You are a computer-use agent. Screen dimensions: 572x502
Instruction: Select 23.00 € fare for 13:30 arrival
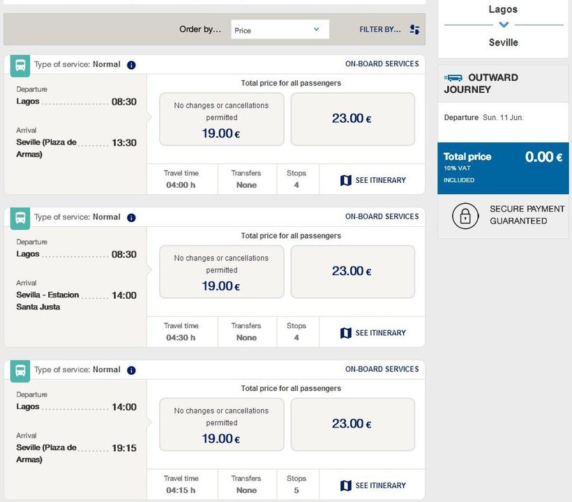click(x=352, y=119)
